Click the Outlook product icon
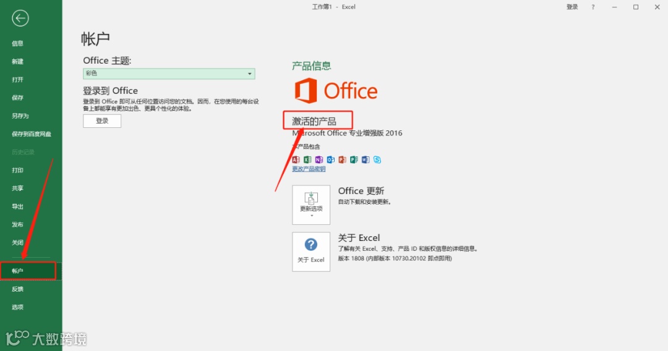Viewport: 668px width, 351px height. click(x=330, y=159)
